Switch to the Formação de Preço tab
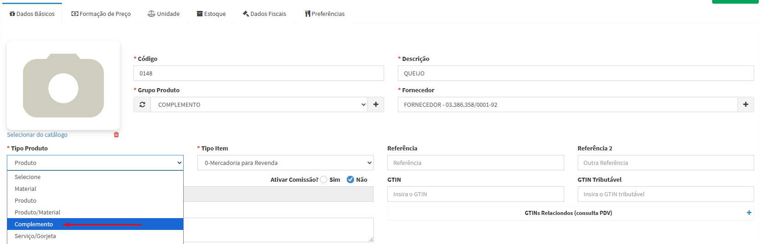The width and height of the screenshot is (761, 244). [101, 14]
